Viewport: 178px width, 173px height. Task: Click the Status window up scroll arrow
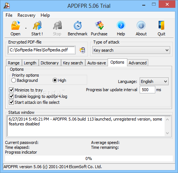(x=167, y=119)
